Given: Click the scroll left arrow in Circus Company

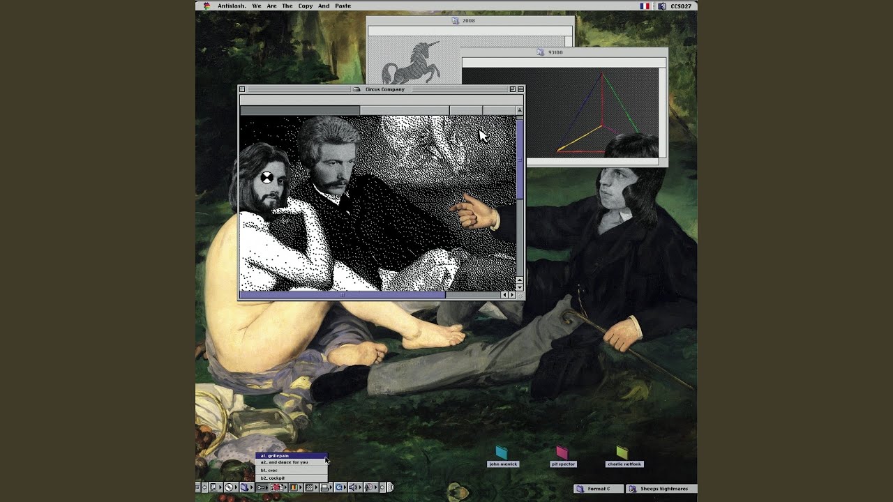Looking at the screenshot, I should [505, 295].
